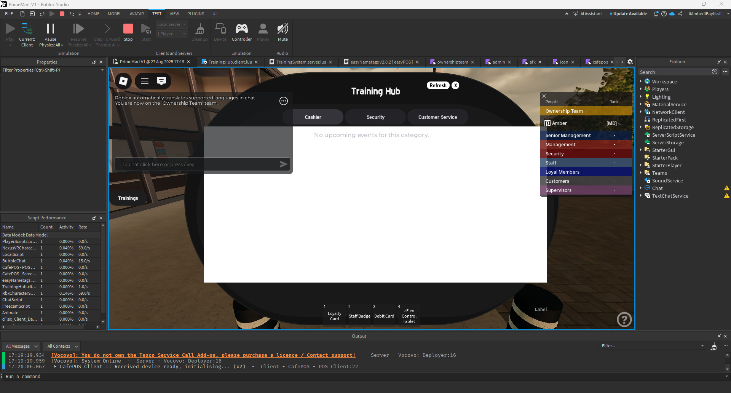Open the AI Assistant panel

[588, 14]
